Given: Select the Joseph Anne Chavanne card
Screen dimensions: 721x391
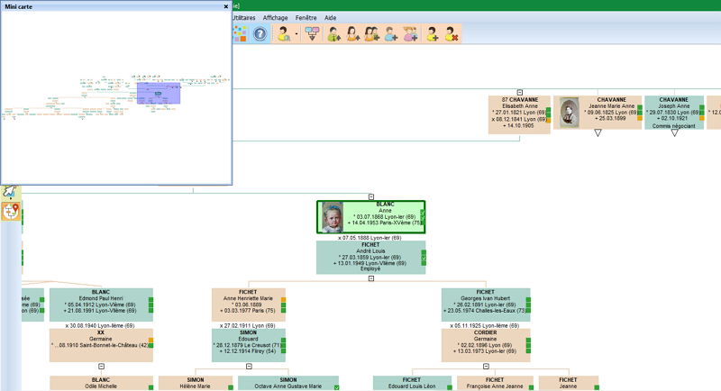Looking at the screenshot, I should (x=674, y=113).
